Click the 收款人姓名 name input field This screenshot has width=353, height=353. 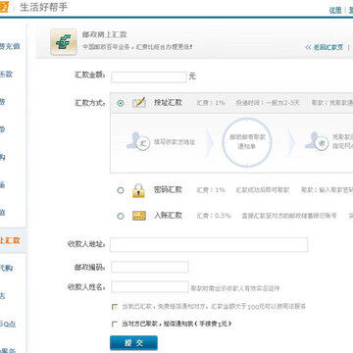(150, 287)
